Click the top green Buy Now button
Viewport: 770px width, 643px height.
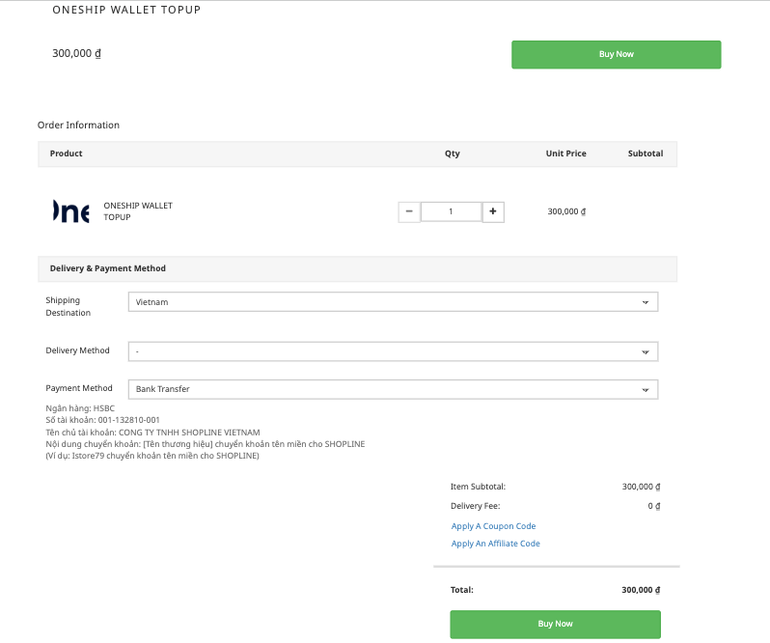(616, 54)
